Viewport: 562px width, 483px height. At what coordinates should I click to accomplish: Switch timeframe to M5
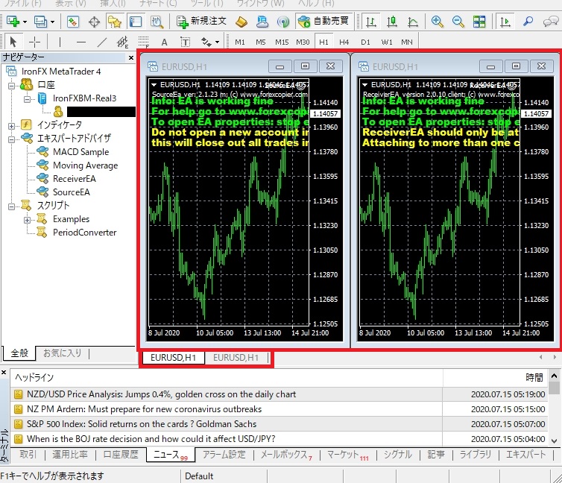click(x=261, y=42)
